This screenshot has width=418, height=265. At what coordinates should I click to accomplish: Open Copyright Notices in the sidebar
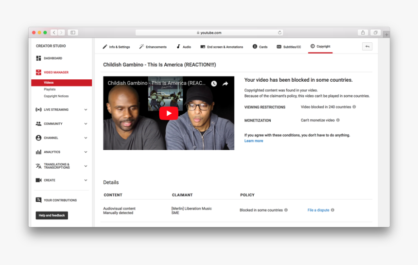(56, 96)
